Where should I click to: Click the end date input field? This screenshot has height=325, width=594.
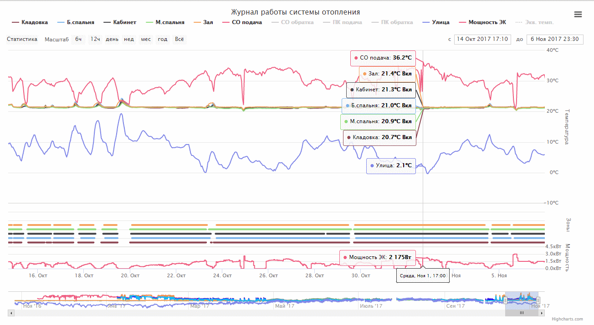point(554,39)
